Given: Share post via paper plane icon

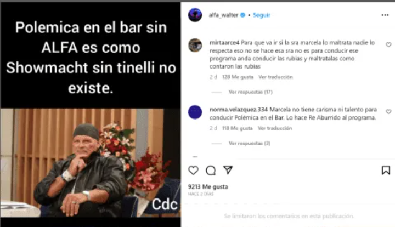Looking at the screenshot, I should coord(228,170).
